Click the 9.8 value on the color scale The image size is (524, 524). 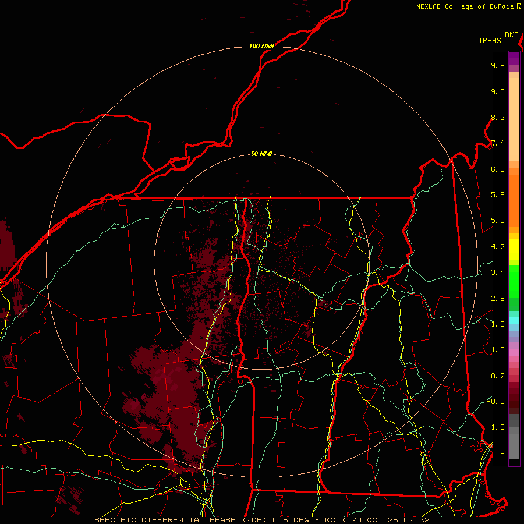(x=498, y=65)
